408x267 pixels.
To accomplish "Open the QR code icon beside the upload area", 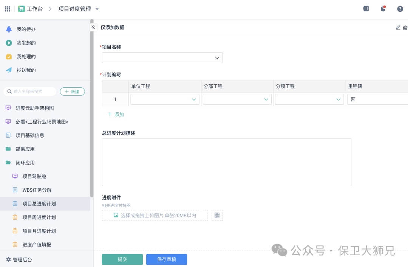I will click(217, 215).
